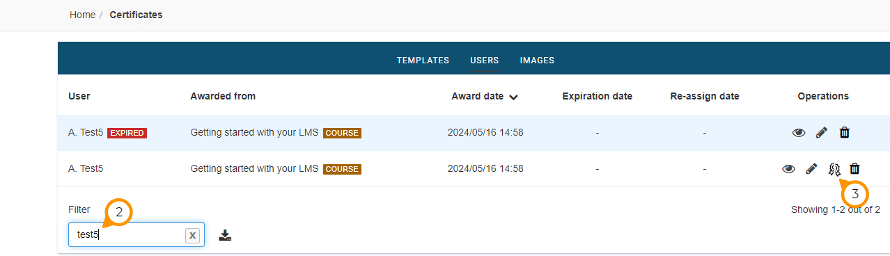Edit the second row certificate with pencil
This screenshot has height=256, width=890.
tap(811, 168)
